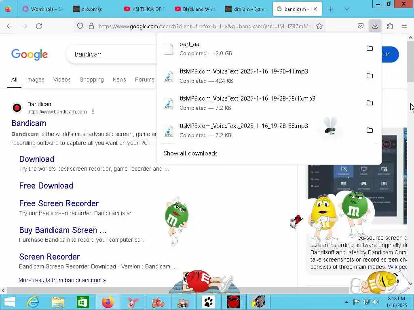
Task: Click the paw print taskbar icon
Action: coord(208,302)
